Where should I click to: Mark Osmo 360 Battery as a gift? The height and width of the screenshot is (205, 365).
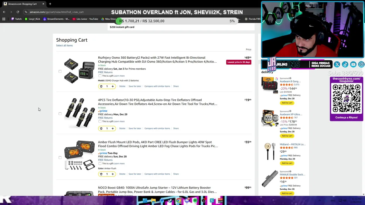coord(100,76)
